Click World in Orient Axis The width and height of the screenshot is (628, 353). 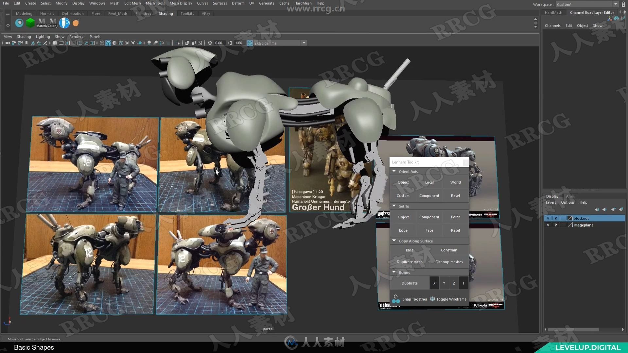(x=455, y=182)
